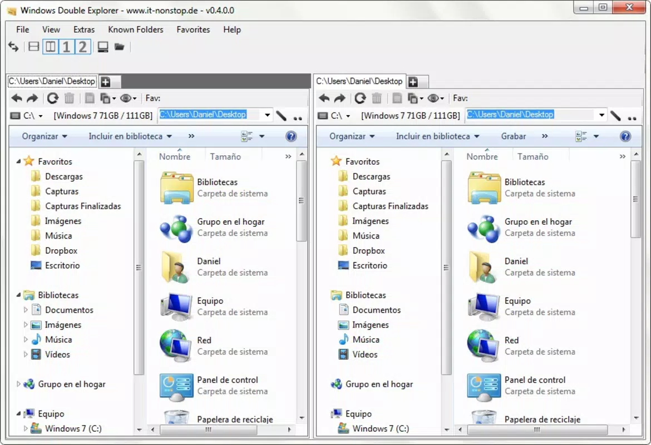The height and width of the screenshot is (445, 651).
Task: Expand Grupo en el hogar in left tree
Action: tap(18, 384)
